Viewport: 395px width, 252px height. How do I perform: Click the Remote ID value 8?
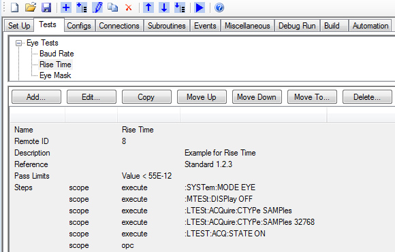click(124, 141)
